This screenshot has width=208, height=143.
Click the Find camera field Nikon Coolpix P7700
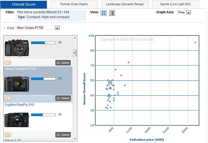36,28
